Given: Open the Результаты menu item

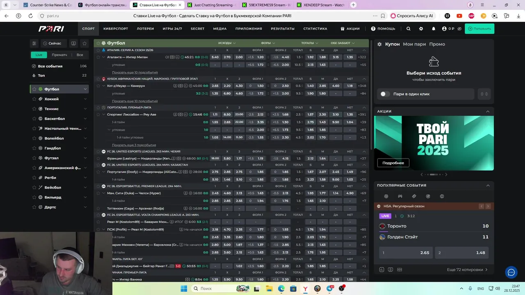Looking at the screenshot, I should coord(283,29).
